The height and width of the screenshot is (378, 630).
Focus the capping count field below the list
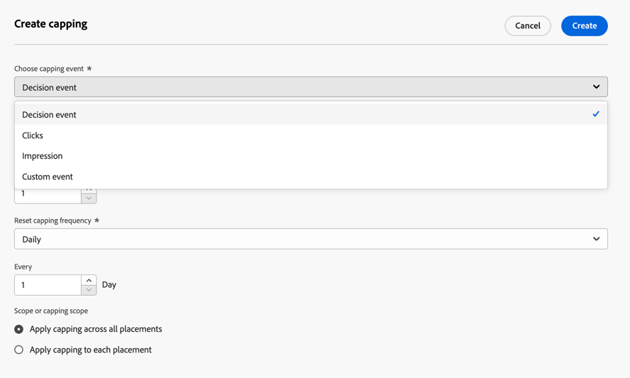(48, 196)
